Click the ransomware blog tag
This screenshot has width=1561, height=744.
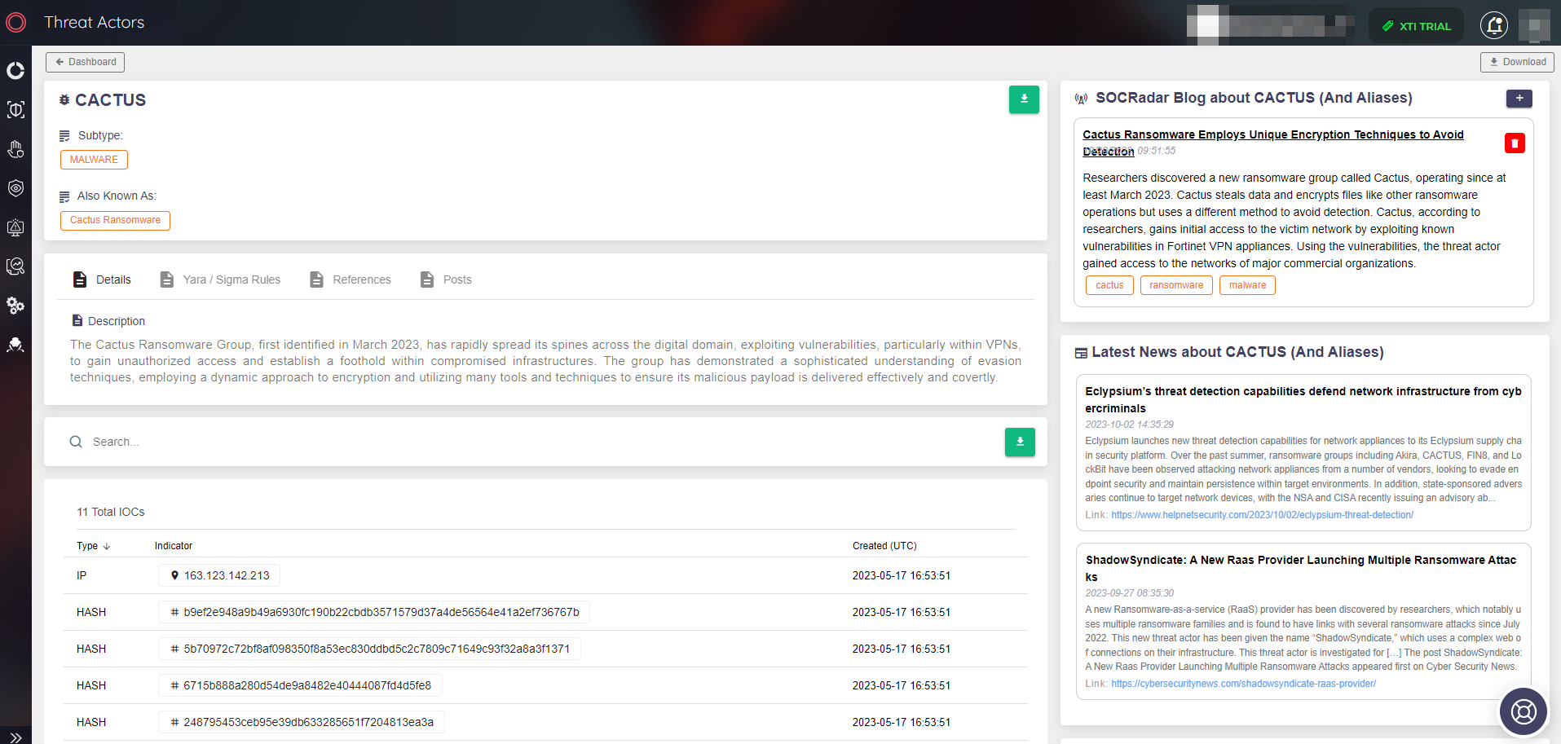(1176, 285)
